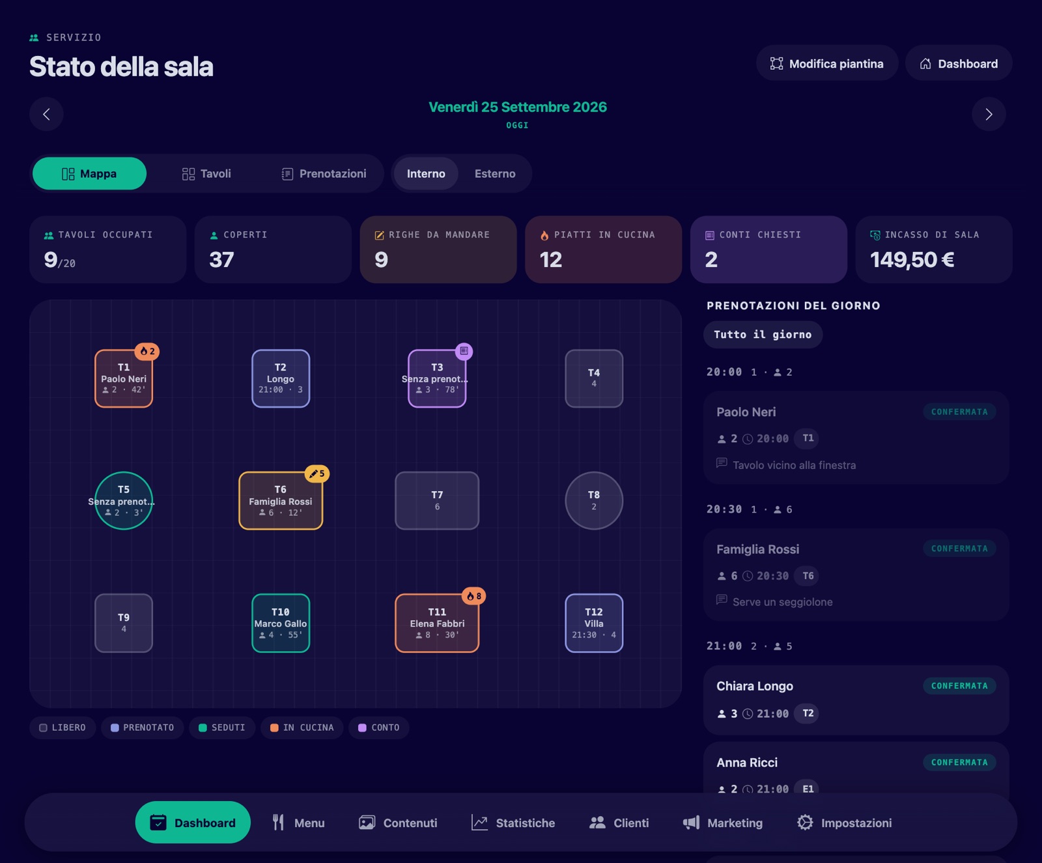
Task: Toggle the Conto legend filter
Action: coord(378,728)
